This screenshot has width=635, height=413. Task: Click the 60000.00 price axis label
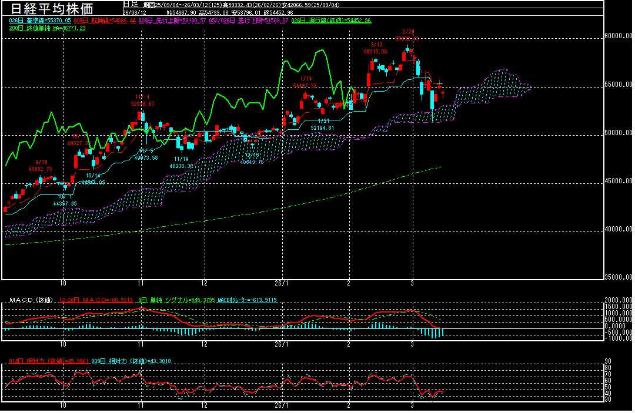tap(619, 36)
